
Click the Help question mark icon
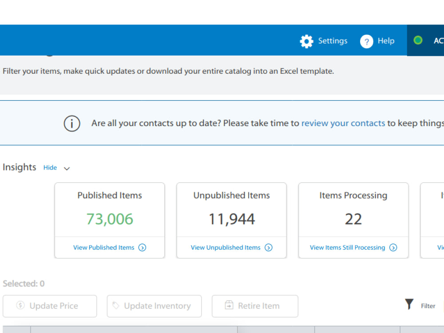367,41
